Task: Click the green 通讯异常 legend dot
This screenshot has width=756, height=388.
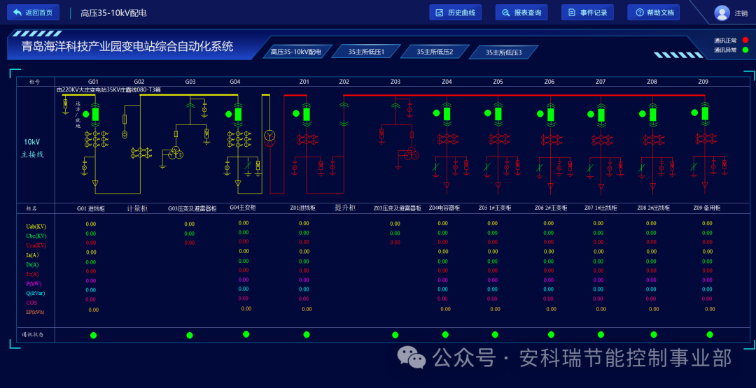Action: [745, 50]
